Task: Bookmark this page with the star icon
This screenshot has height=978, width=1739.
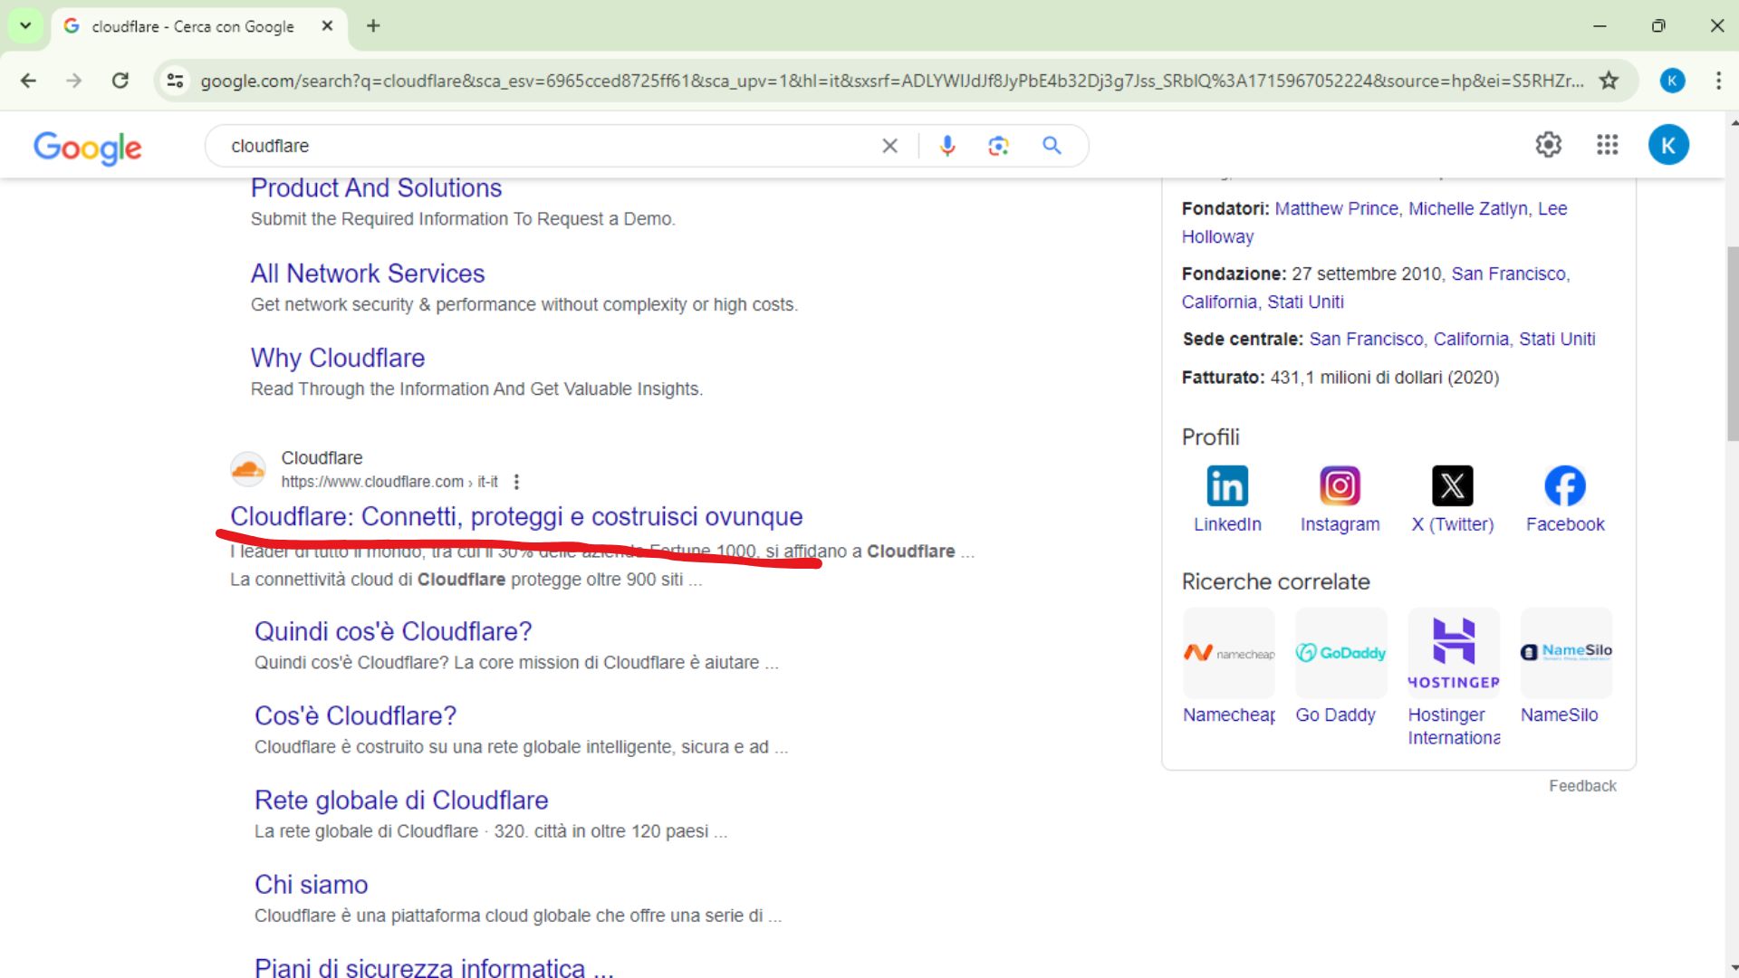Action: (x=1609, y=81)
